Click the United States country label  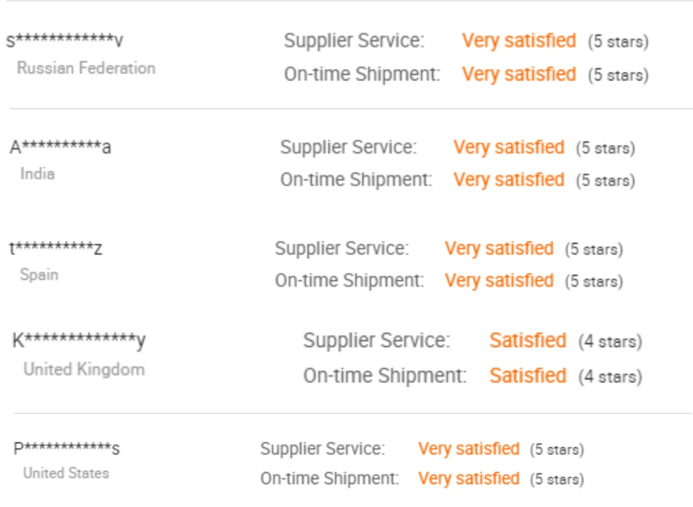(66, 473)
